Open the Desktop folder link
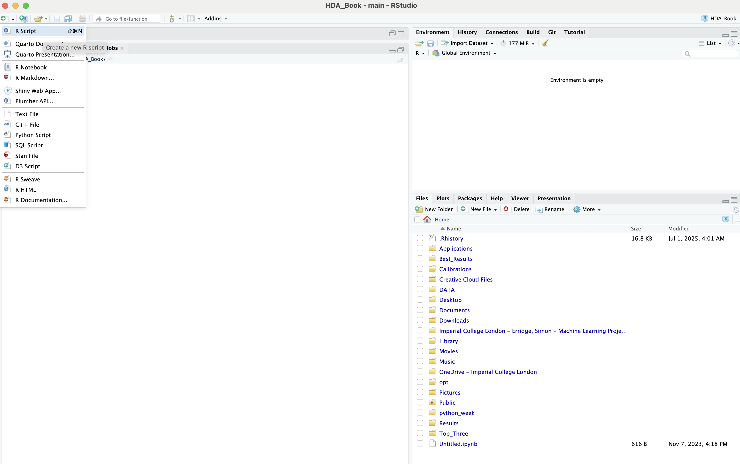The height and width of the screenshot is (464, 740). pos(450,300)
